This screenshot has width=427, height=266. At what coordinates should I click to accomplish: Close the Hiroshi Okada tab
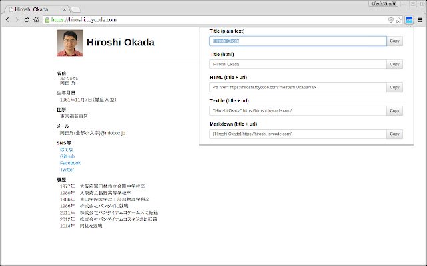coord(65,9)
